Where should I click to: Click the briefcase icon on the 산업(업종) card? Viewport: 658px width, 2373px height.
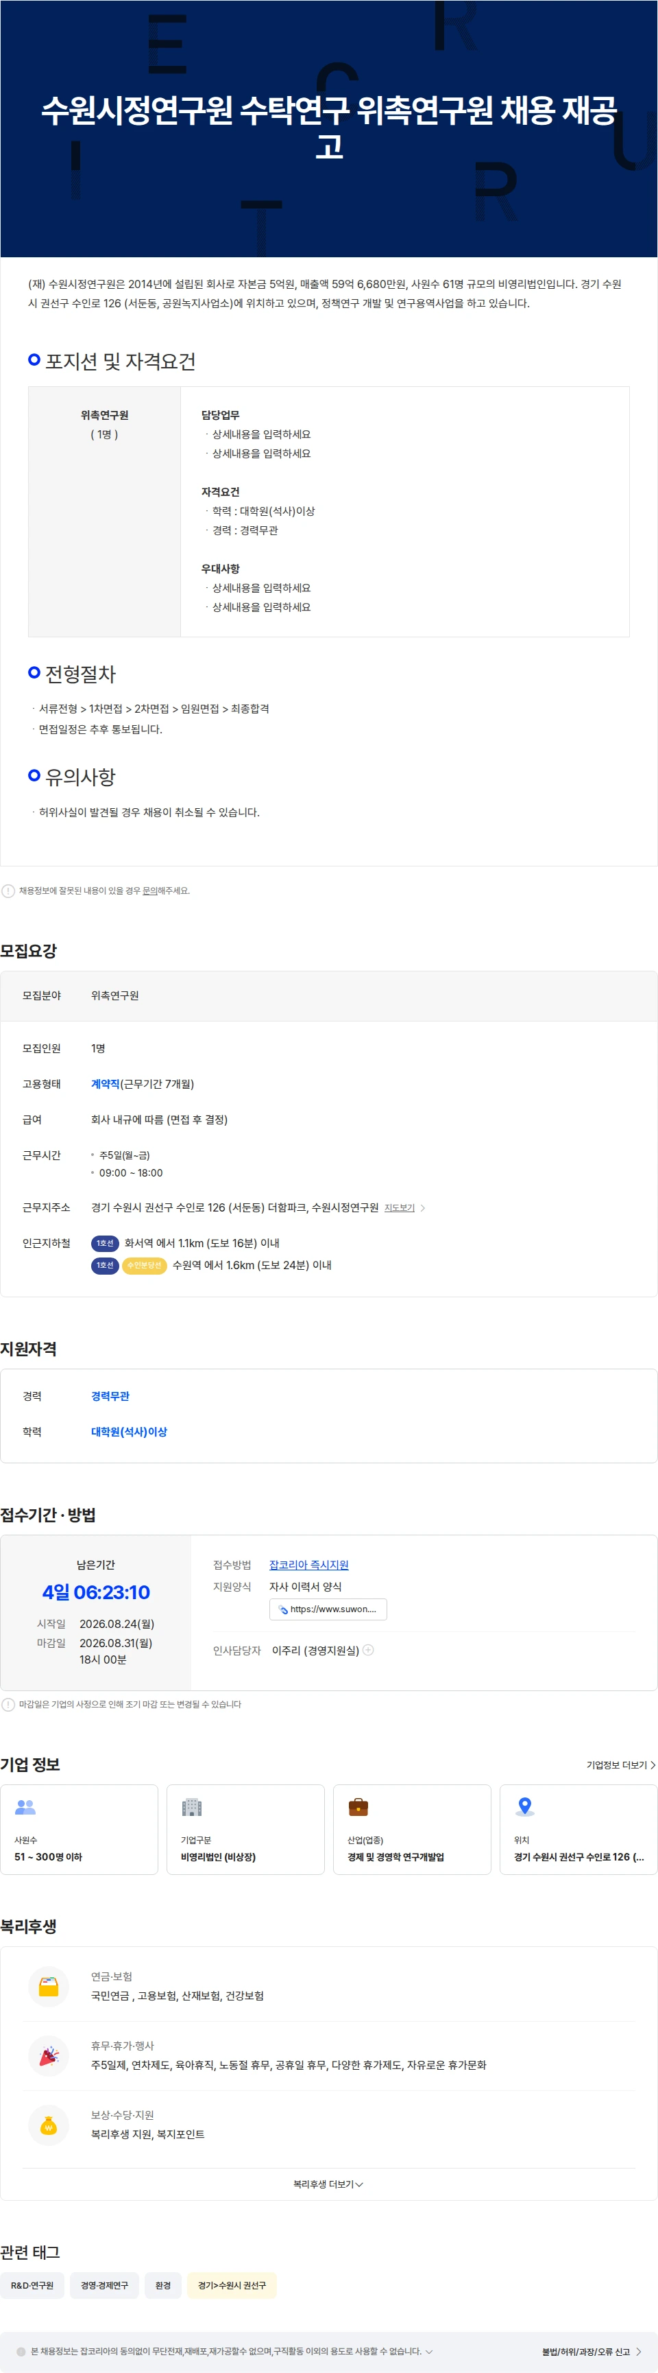coord(358,1808)
